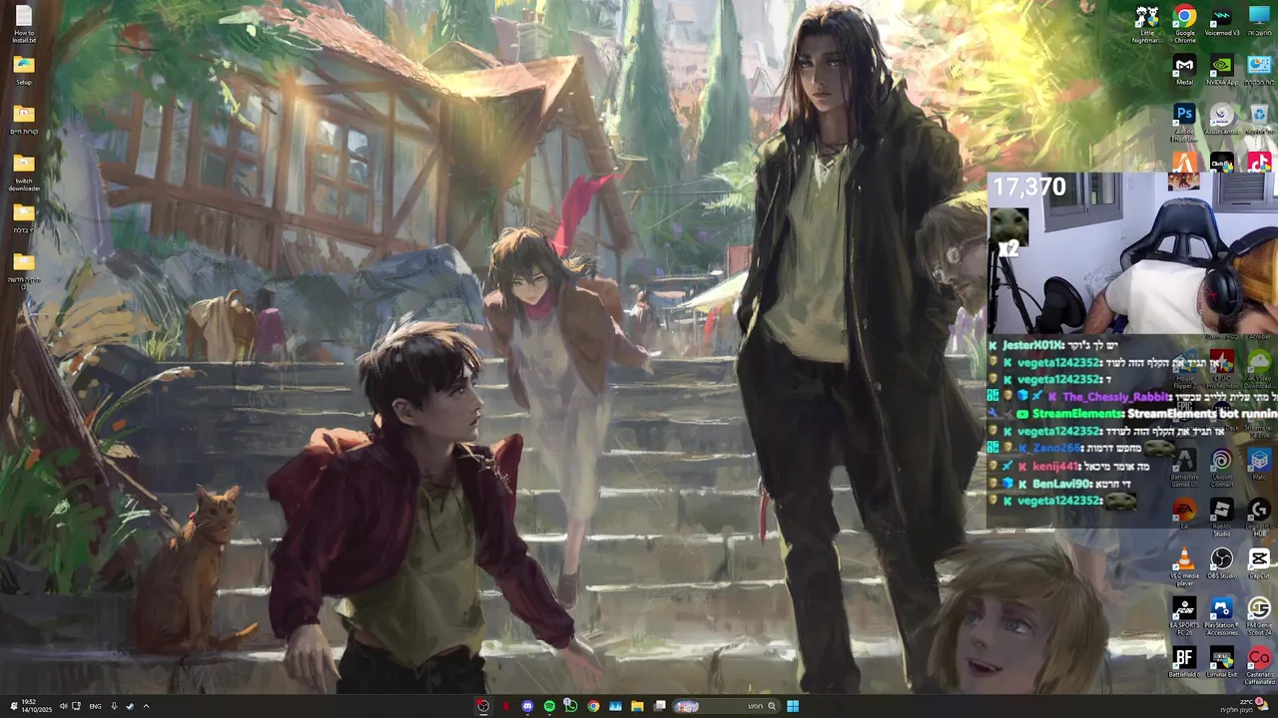Open the twitch downloader folder
The width and height of the screenshot is (1278, 718).
(x=24, y=172)
